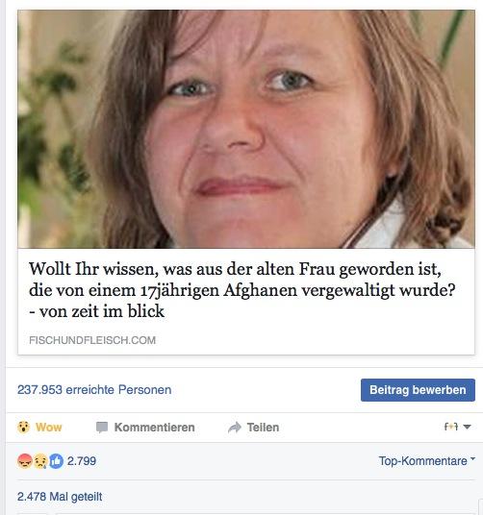Open the article photo thumbnail
483x515 pixels.
click(246, 129)
